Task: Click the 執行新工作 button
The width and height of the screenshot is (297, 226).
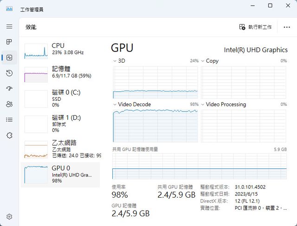Action: [x=255, y=27]
